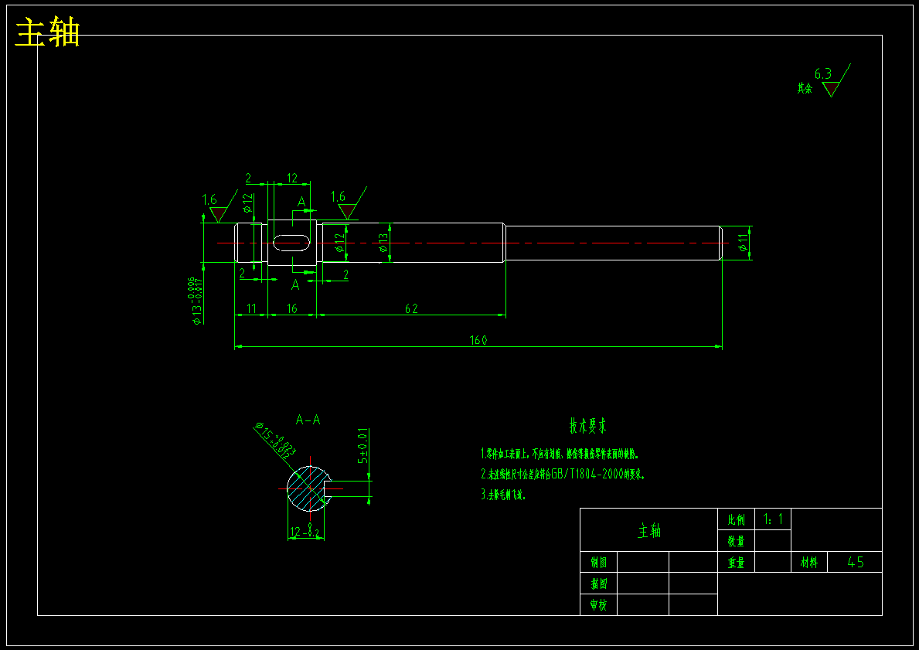This screenshot has height=650, width=919.
Task: Select technical requirement line 3
Action: point(503,495)
